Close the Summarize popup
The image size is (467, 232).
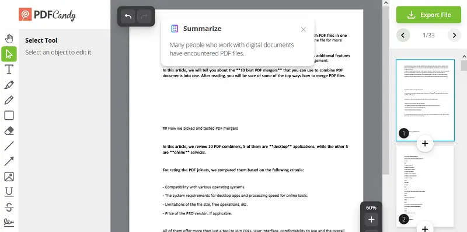tap(303, 30)
